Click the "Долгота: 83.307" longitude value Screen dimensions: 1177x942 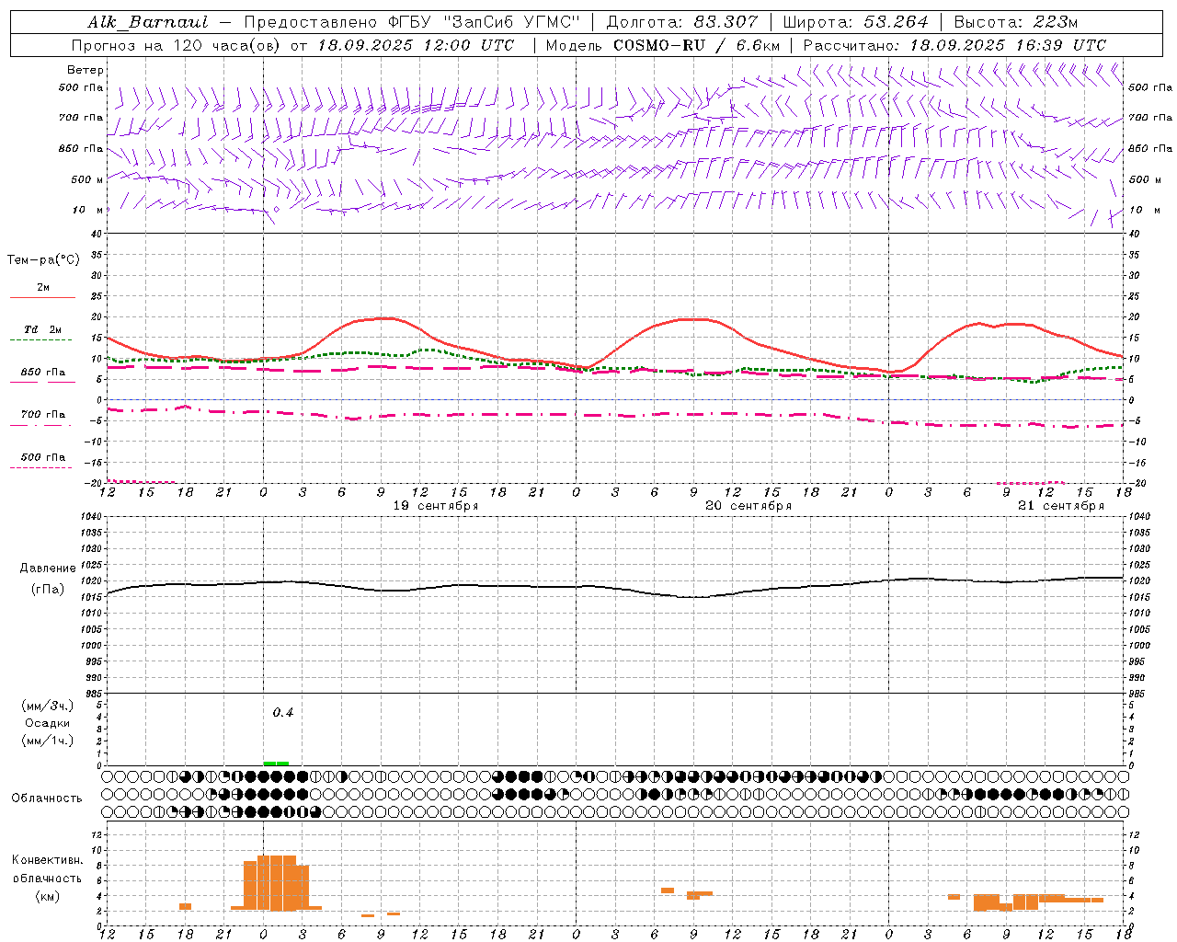682,22
